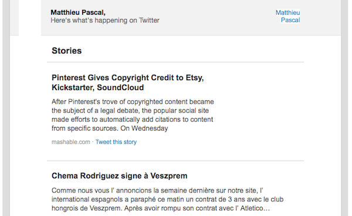352x216 pixels.
Task: Click the word "Twitter" in the subtitle
Action: pyautogui.click(x=149, y=20)
